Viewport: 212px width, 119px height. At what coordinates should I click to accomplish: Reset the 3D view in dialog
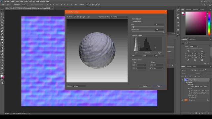[88, 17]
